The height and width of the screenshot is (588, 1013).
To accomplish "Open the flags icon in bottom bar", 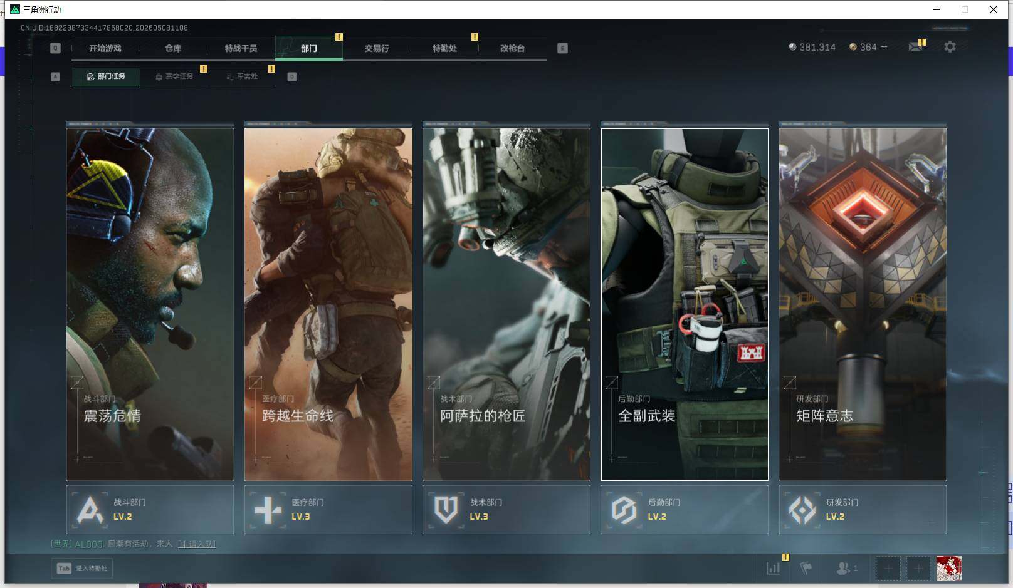I will click(x=806, y=569).
